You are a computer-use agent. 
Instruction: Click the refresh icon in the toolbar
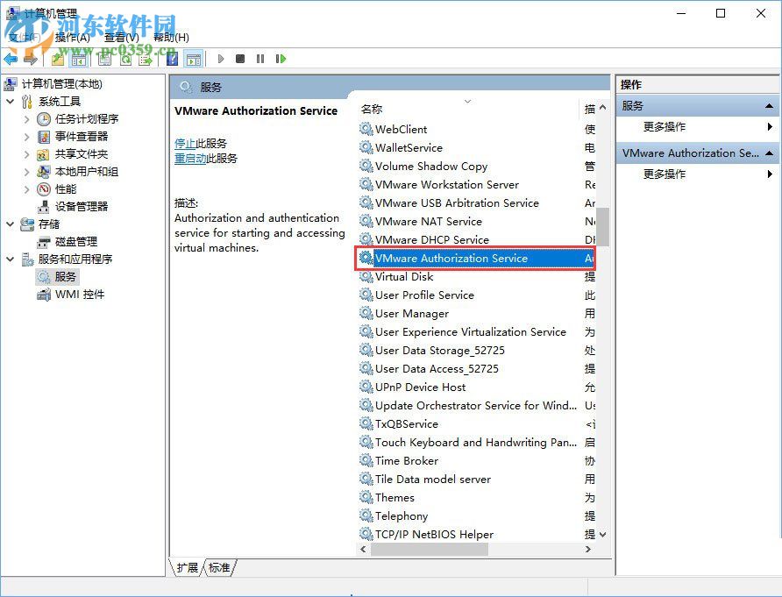click(x=125, y=59)
